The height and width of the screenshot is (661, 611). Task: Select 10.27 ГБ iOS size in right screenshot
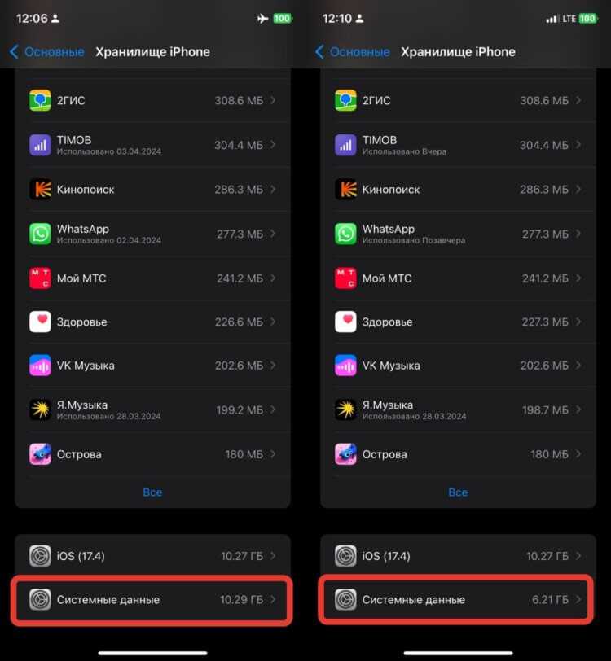pyautogui.click(x=547, y=556)
